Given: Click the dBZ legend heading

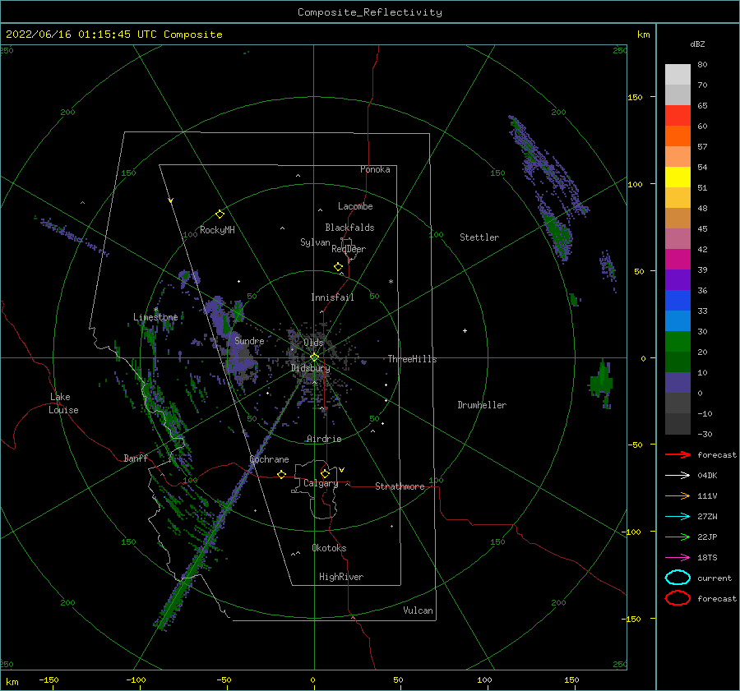Looking at the screenshot, I should pos(697,44).
